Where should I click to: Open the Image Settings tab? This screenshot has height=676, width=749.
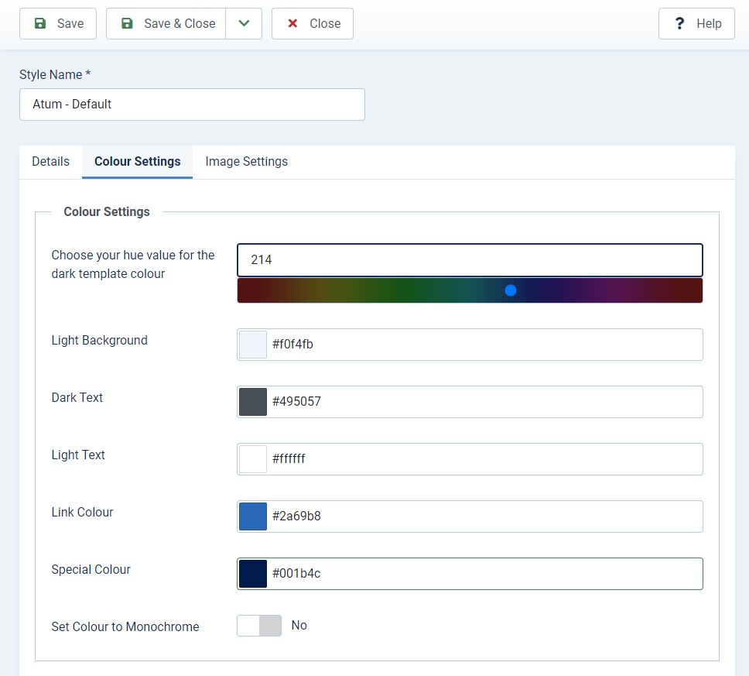click(x=247, y=162)
